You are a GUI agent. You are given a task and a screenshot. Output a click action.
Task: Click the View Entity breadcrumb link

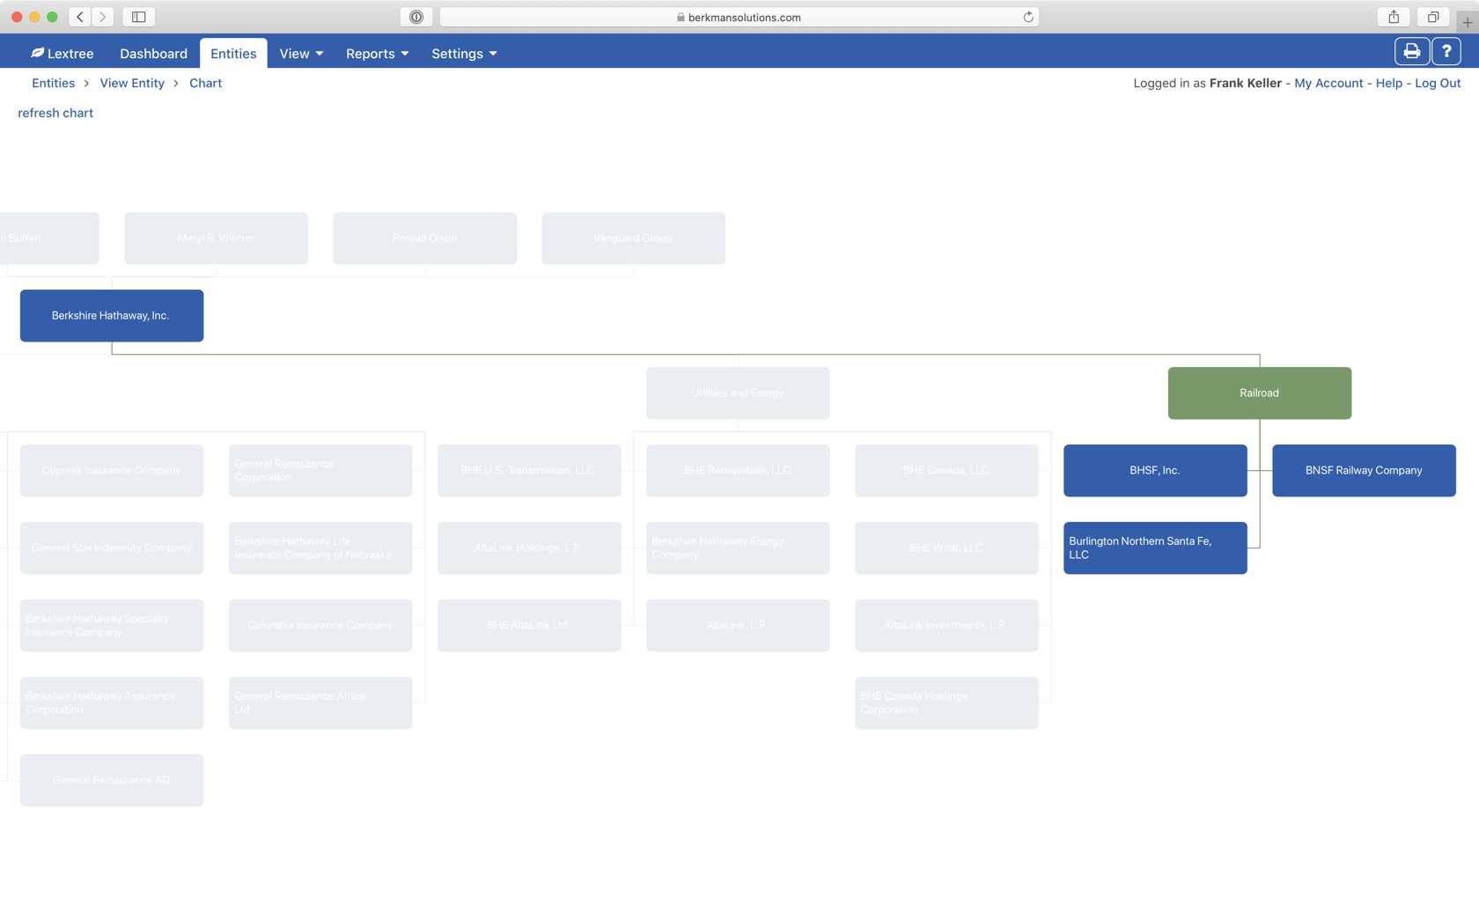(132, 83)
